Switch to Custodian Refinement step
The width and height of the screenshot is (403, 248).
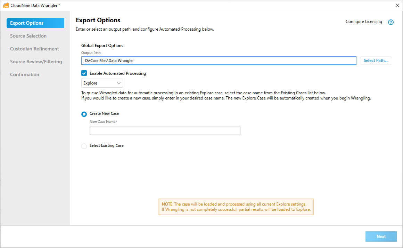[34, 49]
